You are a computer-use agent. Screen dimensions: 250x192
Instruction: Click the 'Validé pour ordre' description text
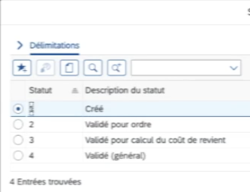tap(118, 125)
